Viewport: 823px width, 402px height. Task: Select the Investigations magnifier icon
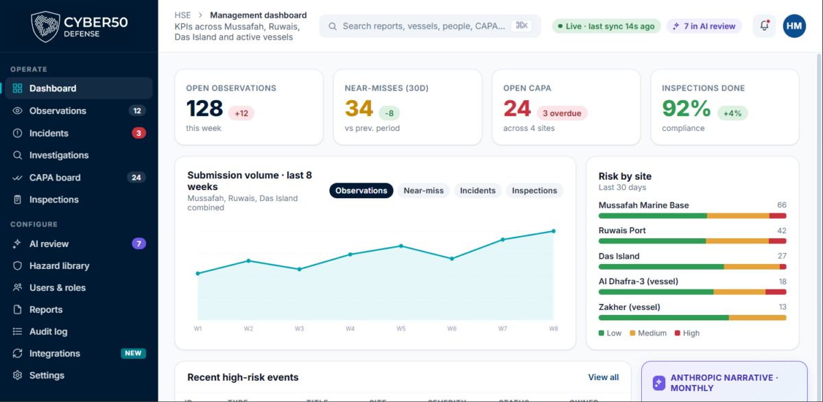click(18, 155)
